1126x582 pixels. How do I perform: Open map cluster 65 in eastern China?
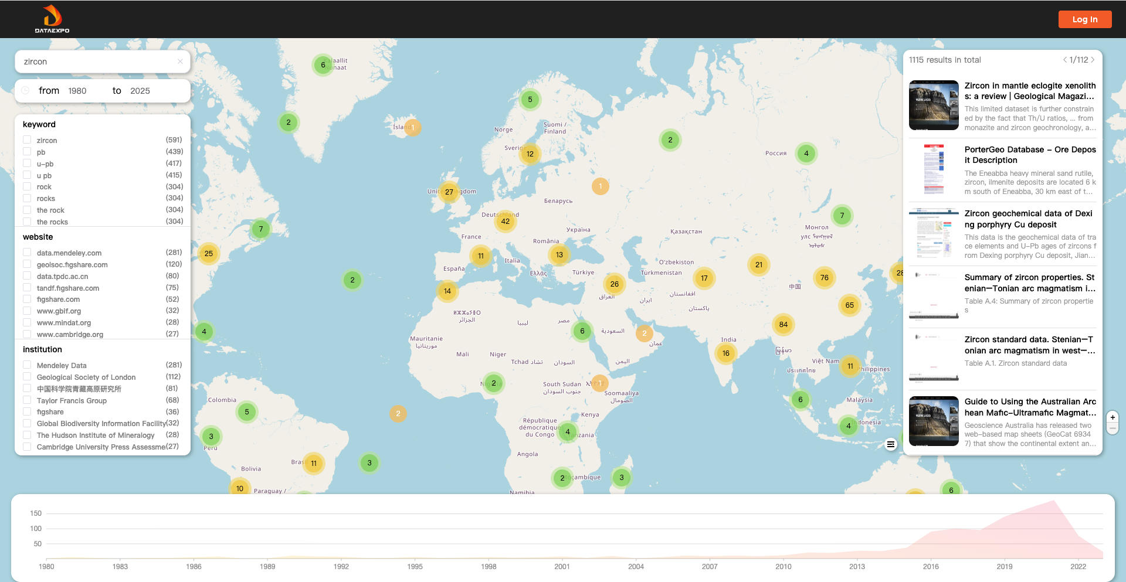pos(850,305)
